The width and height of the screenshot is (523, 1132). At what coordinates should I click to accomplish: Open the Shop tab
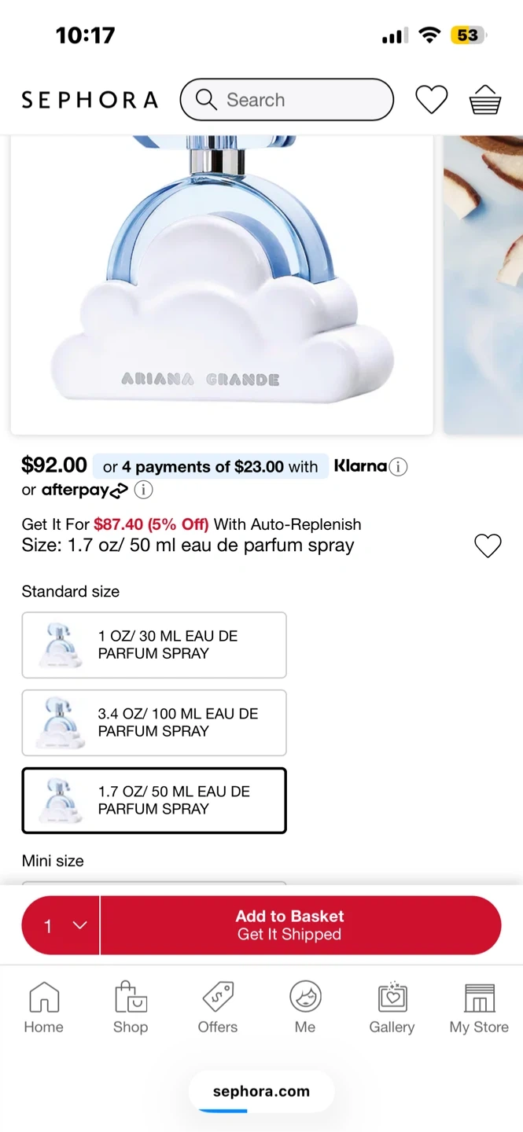131,1008
